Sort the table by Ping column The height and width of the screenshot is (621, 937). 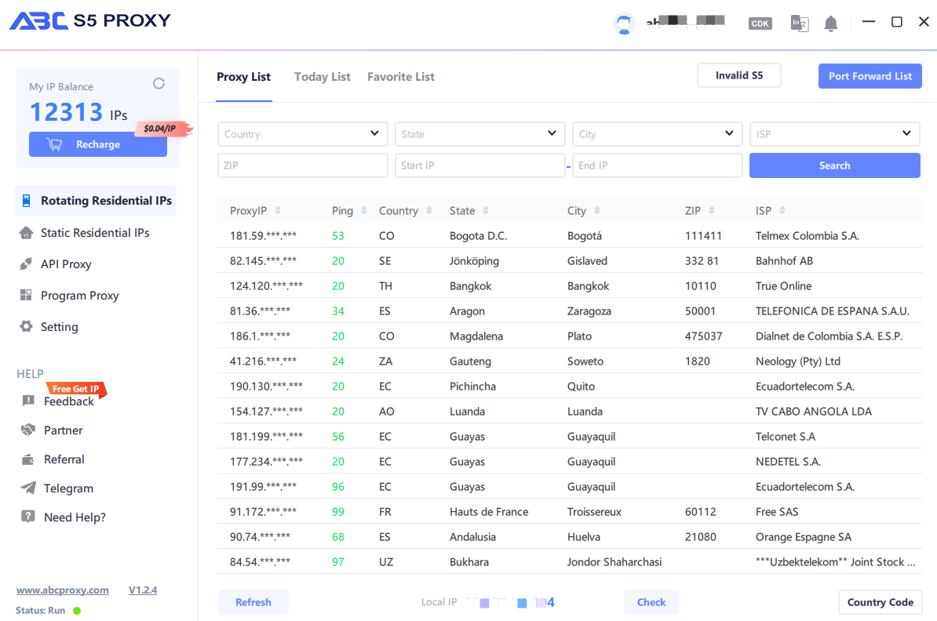point(348,211)
